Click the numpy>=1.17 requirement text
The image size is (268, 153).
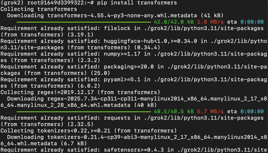122,54
